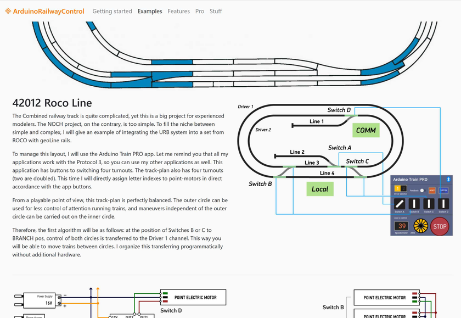Open the Examples page
The height and width of the screenshot is (318, 461).
coord(150,10)
